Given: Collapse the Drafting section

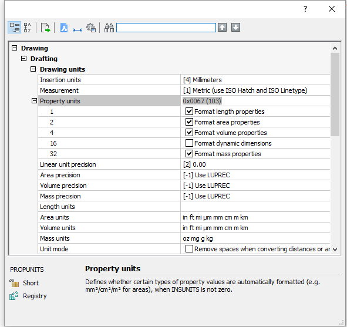Looking at the screenshot, I should pos(23,59).
